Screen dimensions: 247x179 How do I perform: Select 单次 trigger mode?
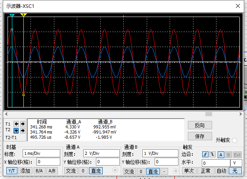pos(189,171)
